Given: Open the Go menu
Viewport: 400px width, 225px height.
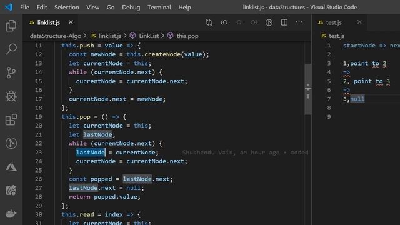Looking at the screenshot, I should 111,7.
